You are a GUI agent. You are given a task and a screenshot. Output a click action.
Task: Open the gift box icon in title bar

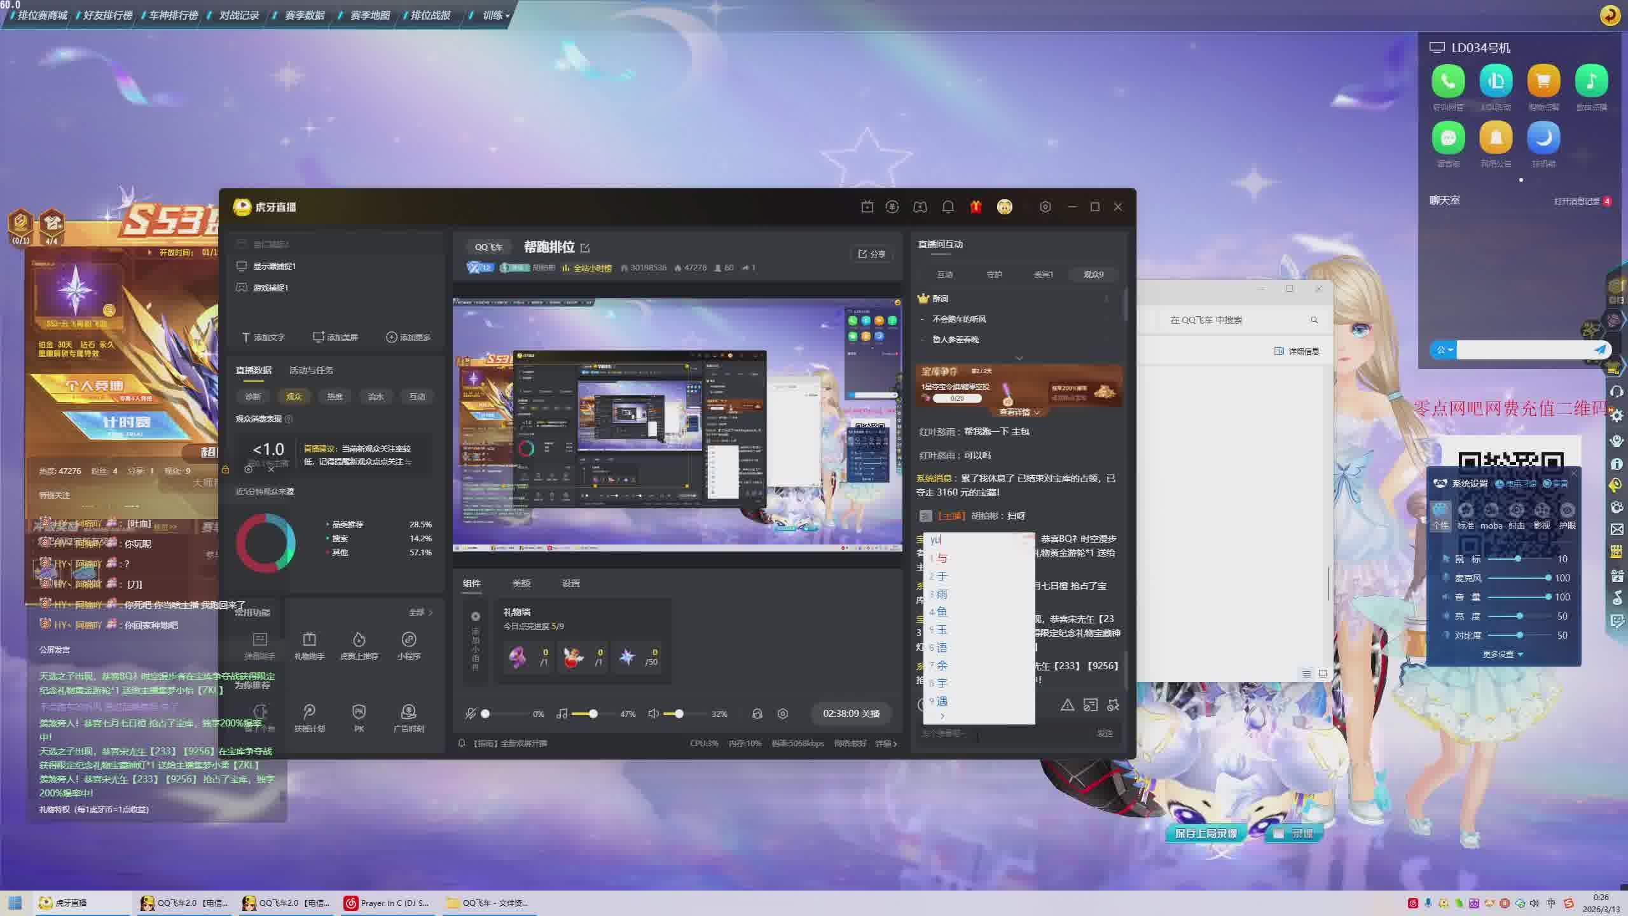click(x=976, y=207)
